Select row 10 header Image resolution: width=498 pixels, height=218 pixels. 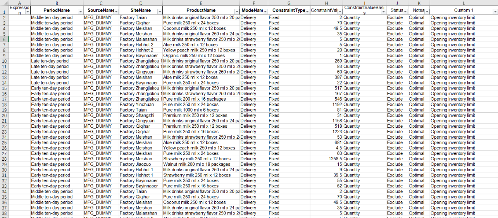coord(4,61)
